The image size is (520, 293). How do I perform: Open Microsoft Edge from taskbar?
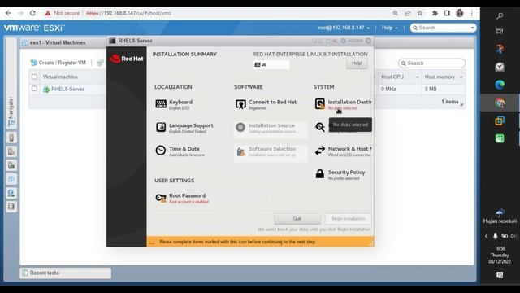click(x=500, y=85)
